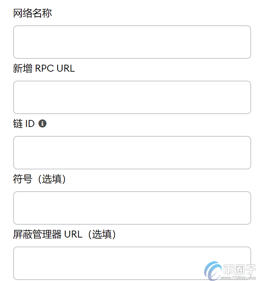
Task: Click the 链 ID label text
Action: [24, 123]
